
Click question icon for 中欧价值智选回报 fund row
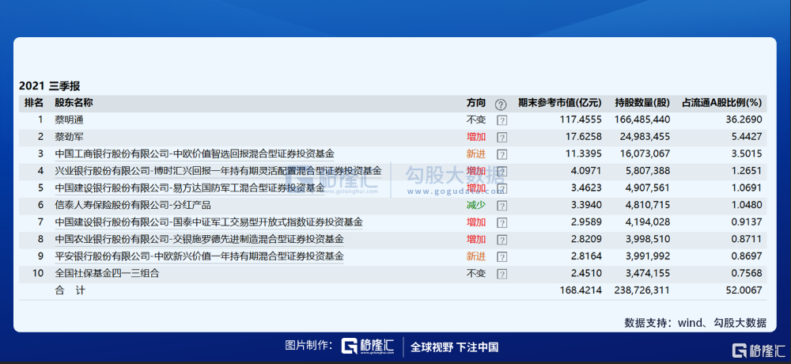(501, 154)
